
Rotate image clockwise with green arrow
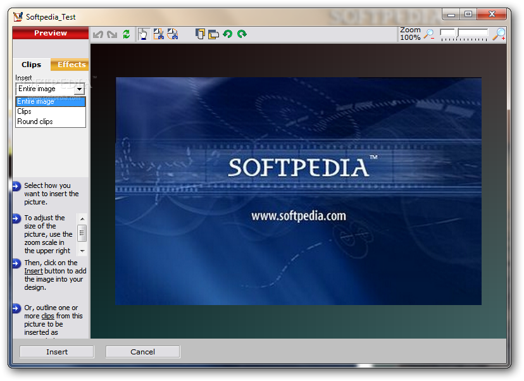click(x=242, y=34)
